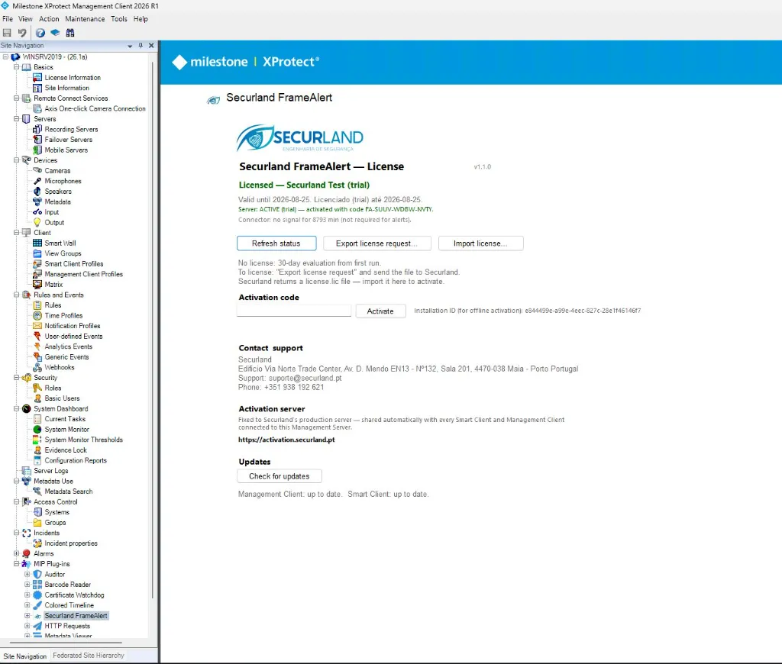Select Basic Users tree item
This screenshot has height=664, width=782.
(62, 398)
